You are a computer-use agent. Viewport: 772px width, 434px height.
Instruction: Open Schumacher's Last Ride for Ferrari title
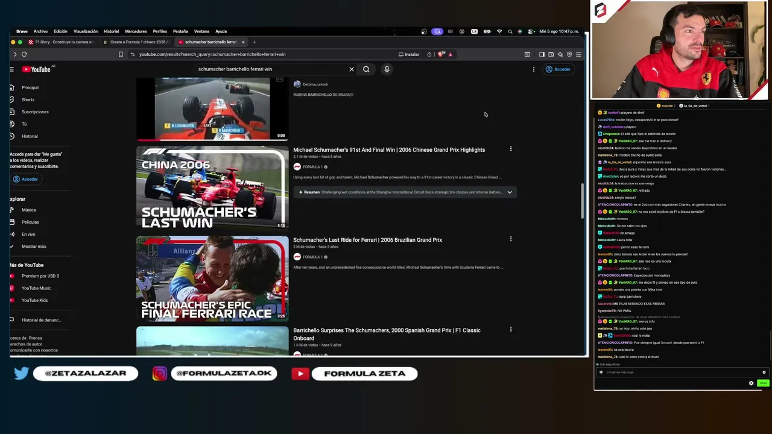click(x=367, y=240)
